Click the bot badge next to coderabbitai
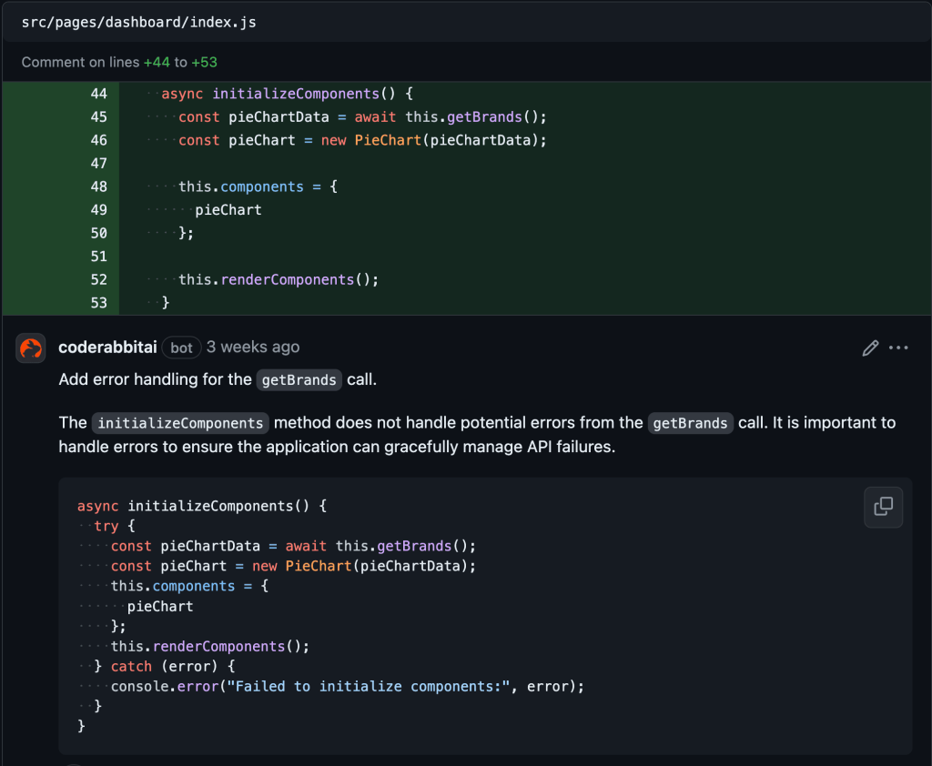The image size is (932, 766). (x=181, y=348)
